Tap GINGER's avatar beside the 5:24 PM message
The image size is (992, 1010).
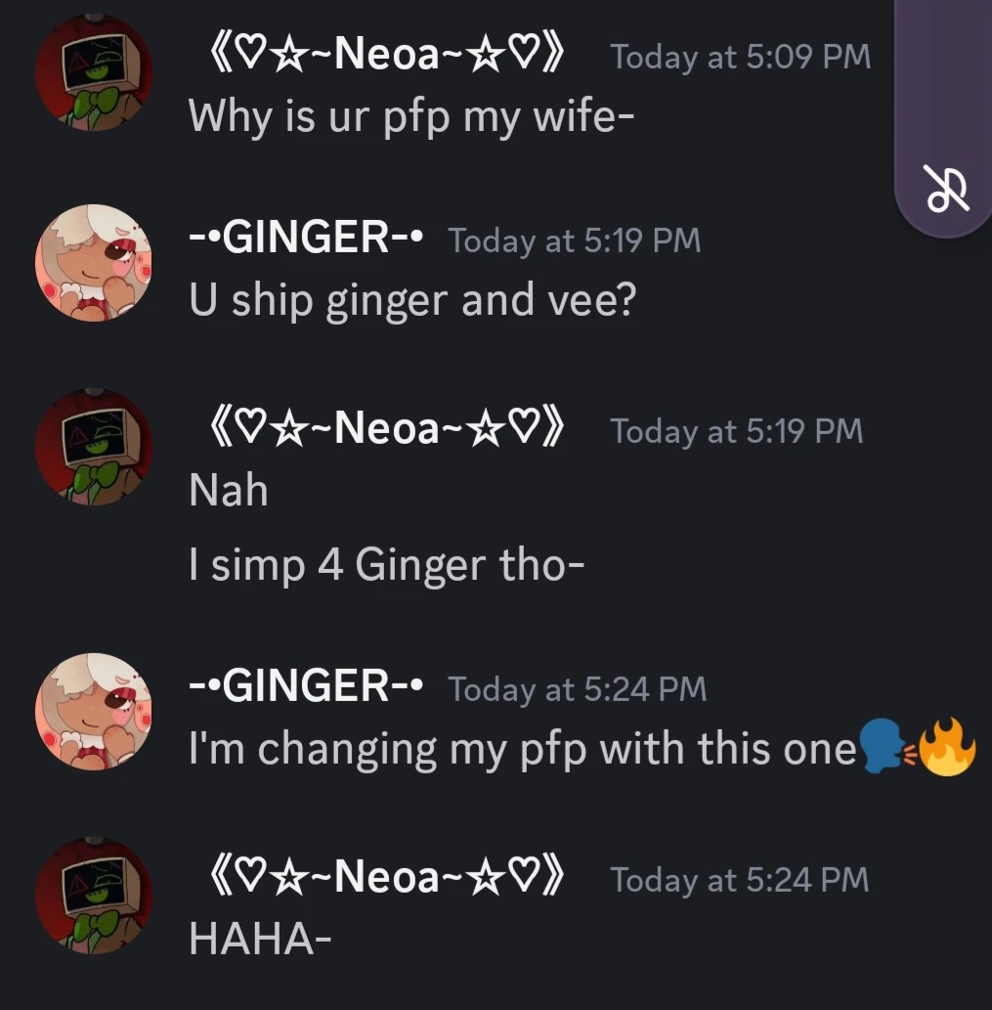(x=94, y=711)
